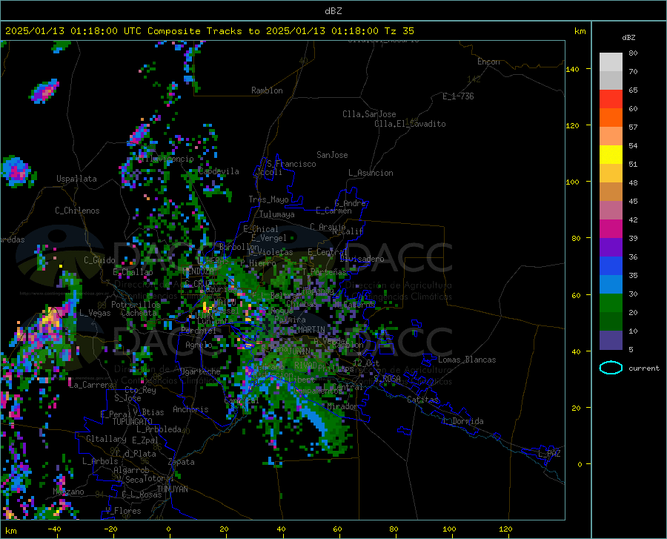The image size is (667, 539).
Task: Click the Ramblon label at top
Action: [267, 90]
